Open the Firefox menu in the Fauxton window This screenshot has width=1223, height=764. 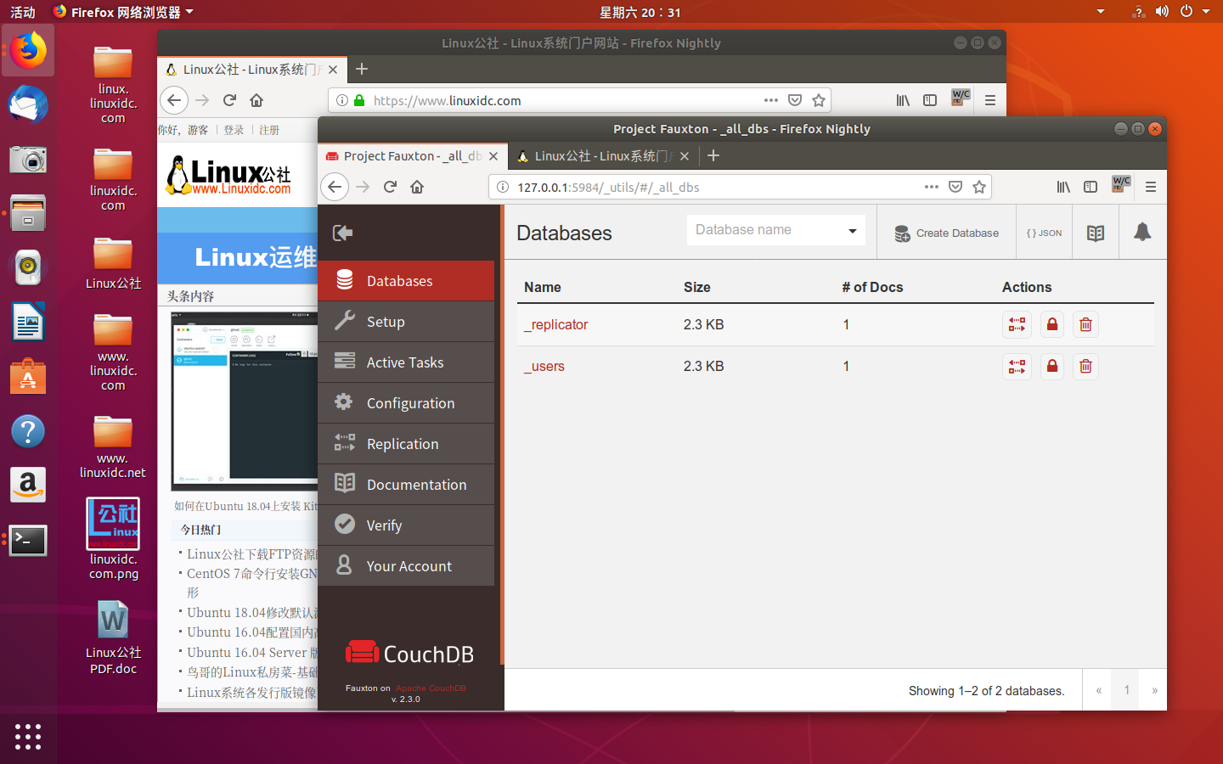coord(1151,187)
